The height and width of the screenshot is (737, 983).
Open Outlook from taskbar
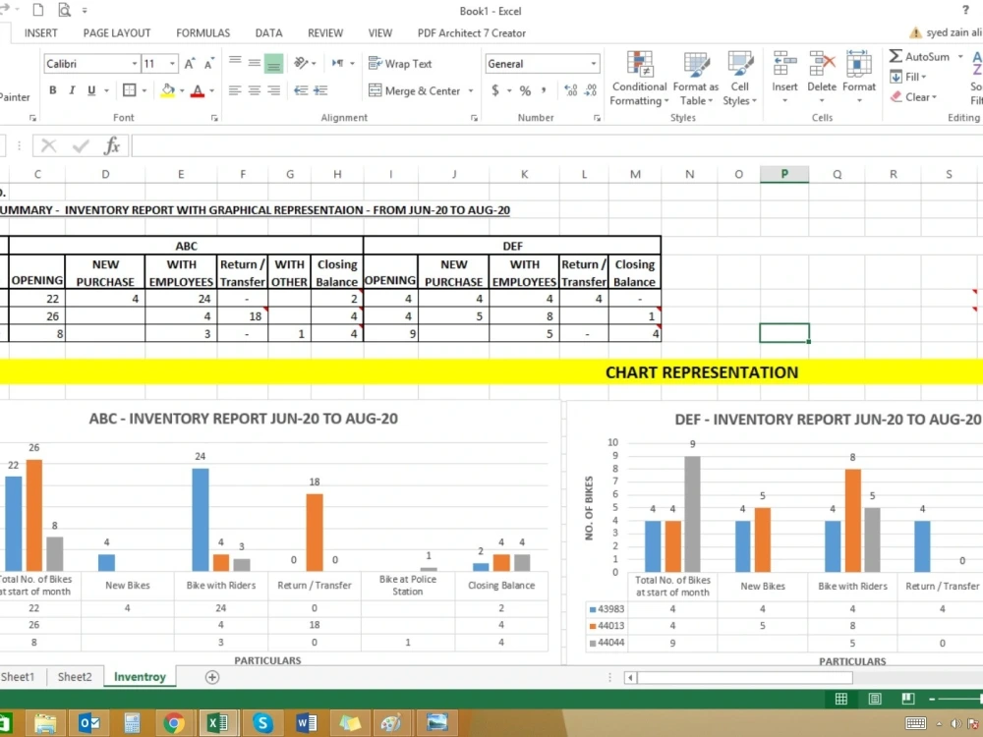[89, 723]
